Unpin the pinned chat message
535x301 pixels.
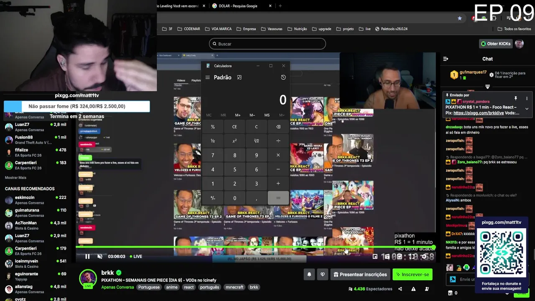(516, 99)
